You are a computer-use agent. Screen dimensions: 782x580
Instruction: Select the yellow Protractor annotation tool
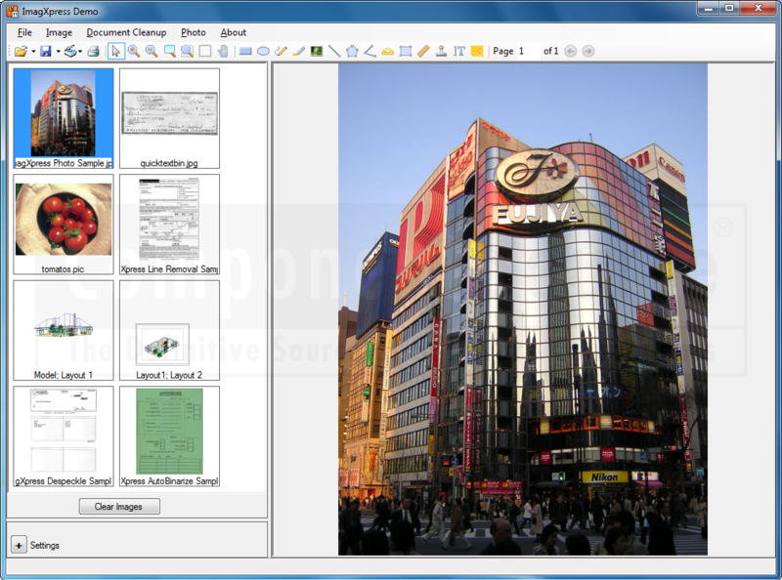[387, 51]
